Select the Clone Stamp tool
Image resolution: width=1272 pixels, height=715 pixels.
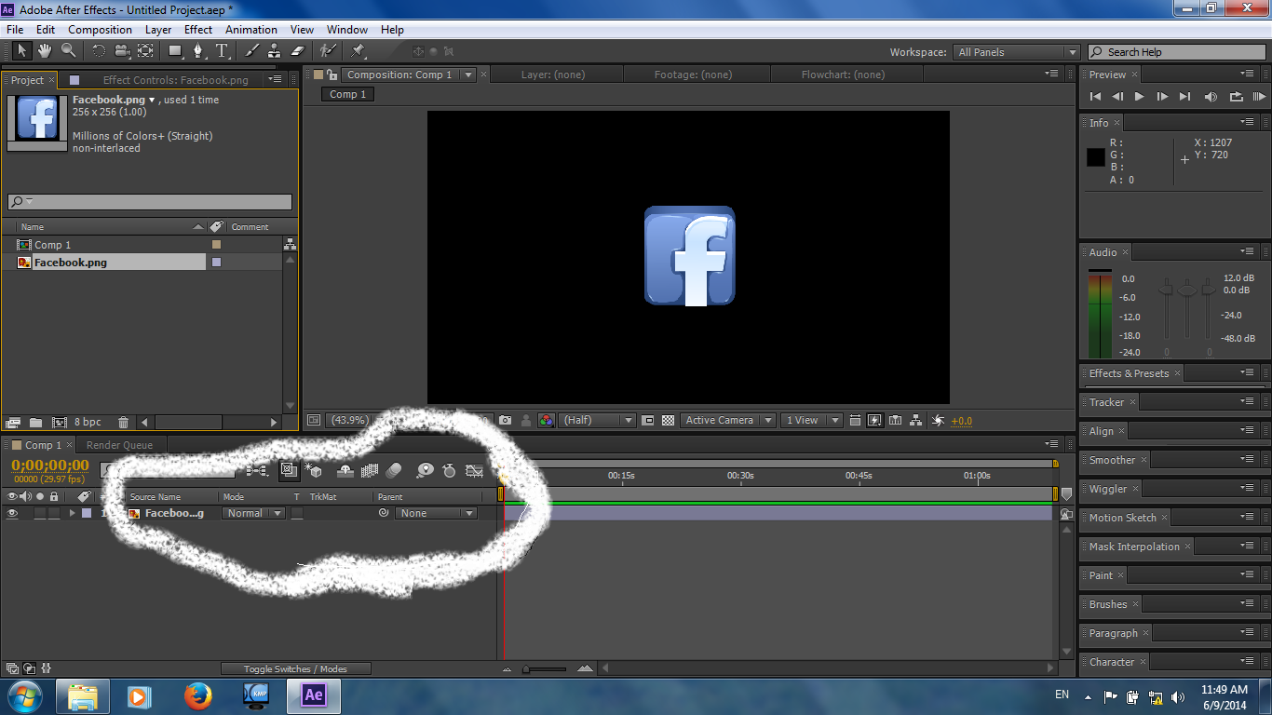[x=275, y=50]
